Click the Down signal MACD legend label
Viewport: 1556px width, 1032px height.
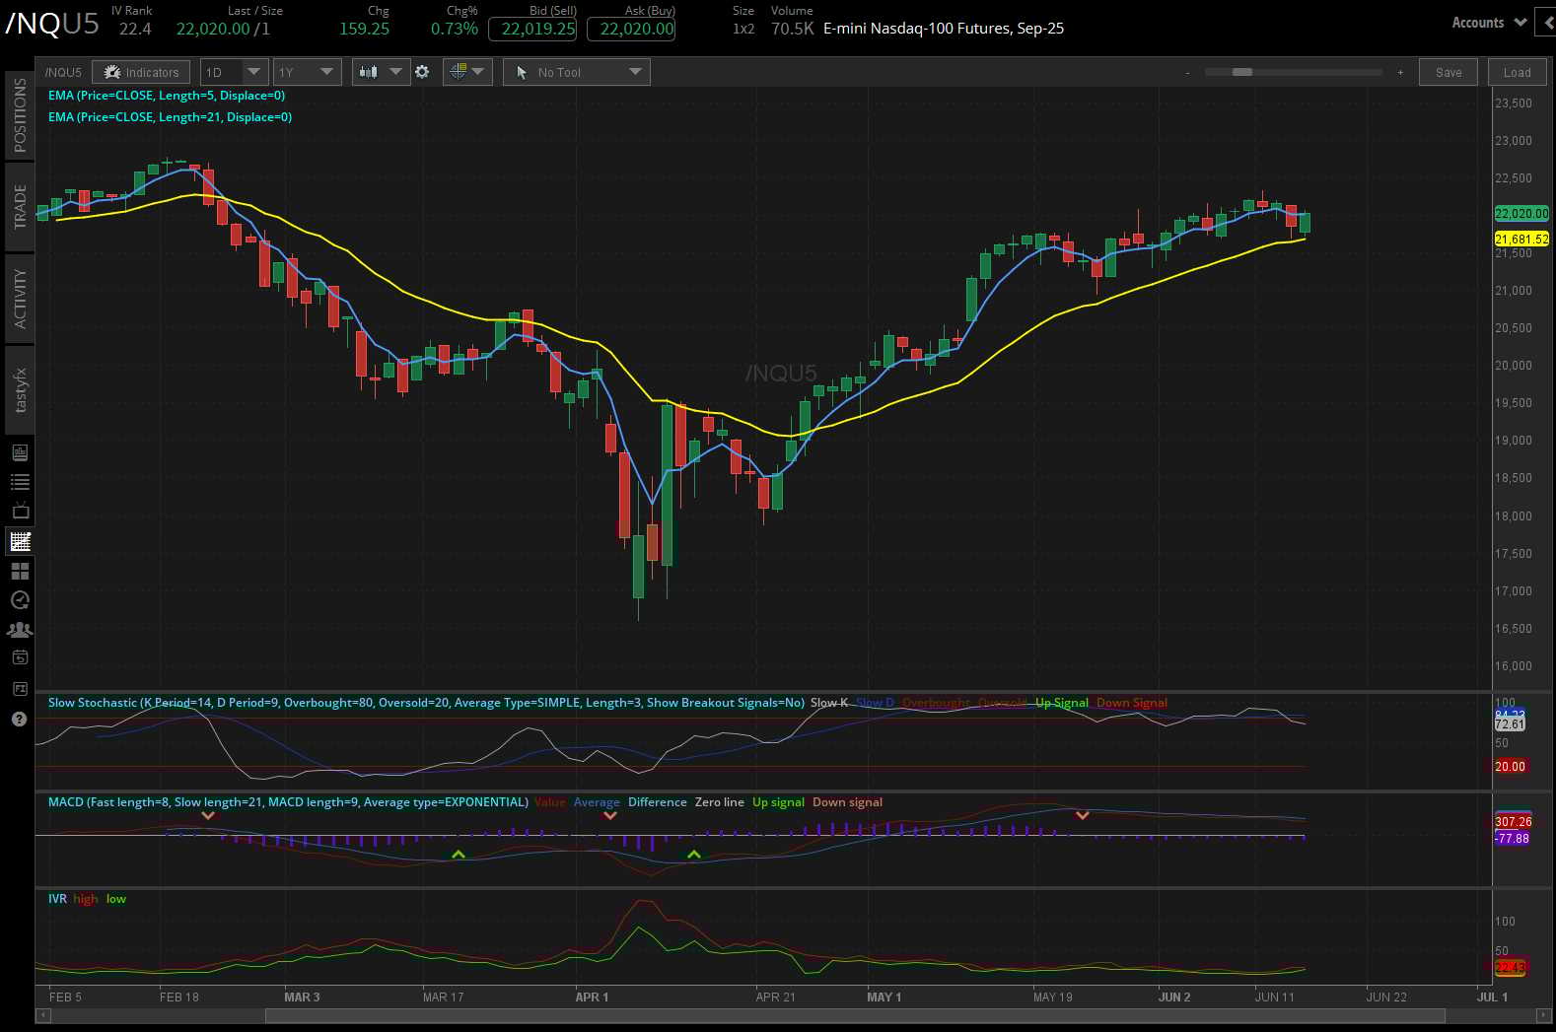[847, 802]
